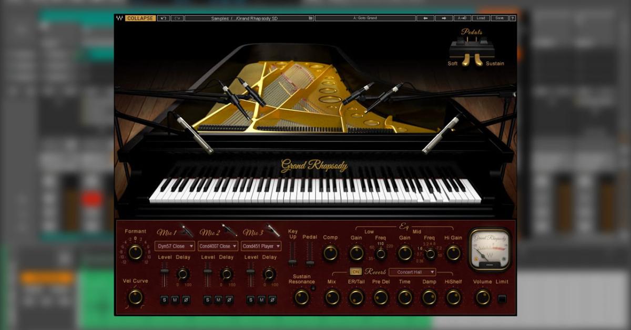The width and height of the screenshot is (631, 330).
Task: Enable the Limit switch
Action: (502, 299)
